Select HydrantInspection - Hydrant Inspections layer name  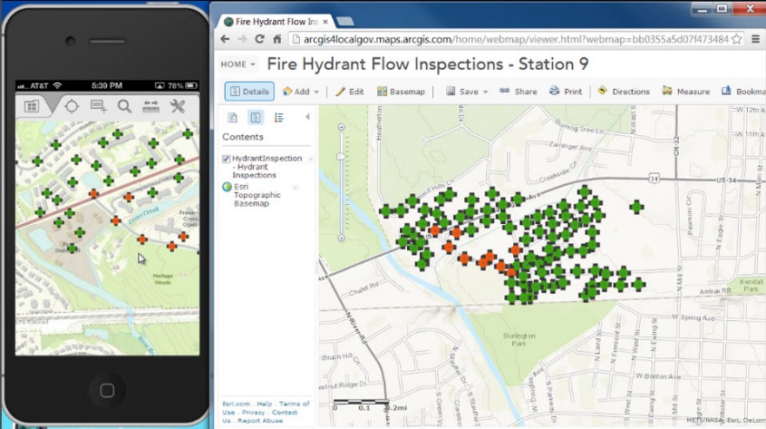tap(267, 167)
